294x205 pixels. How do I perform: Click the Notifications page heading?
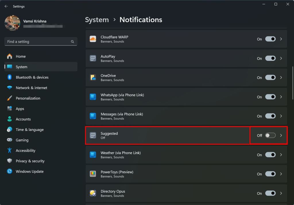(x=141, y=20)
